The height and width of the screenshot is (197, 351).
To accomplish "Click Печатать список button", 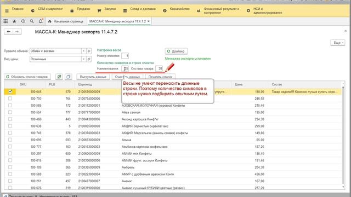I will coord(160,77).
